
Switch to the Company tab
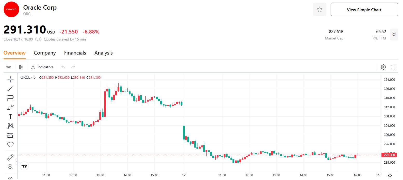[x=45, y=53]
